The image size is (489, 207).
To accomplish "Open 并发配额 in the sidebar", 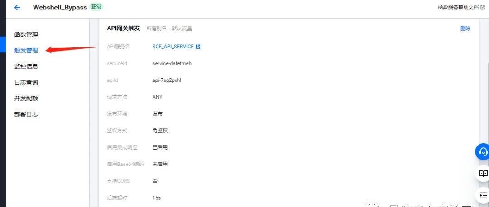I will click(x=26, y=99).
